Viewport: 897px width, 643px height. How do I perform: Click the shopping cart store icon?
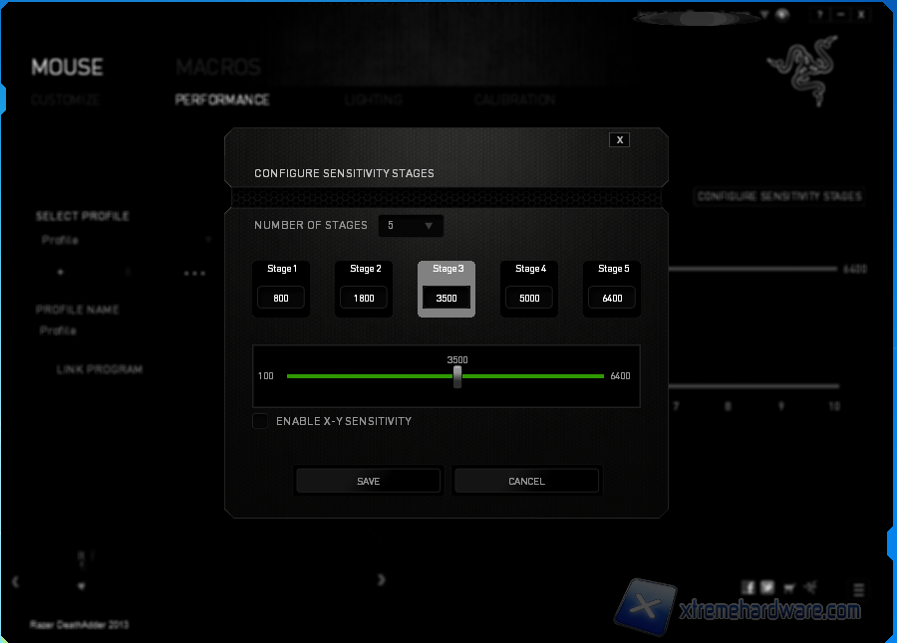[790, 588]
